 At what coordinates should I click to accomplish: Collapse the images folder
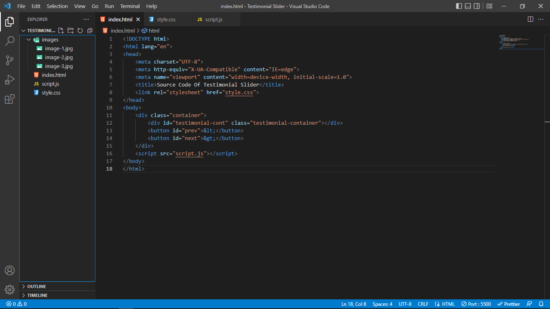click(x=29, y=39)
